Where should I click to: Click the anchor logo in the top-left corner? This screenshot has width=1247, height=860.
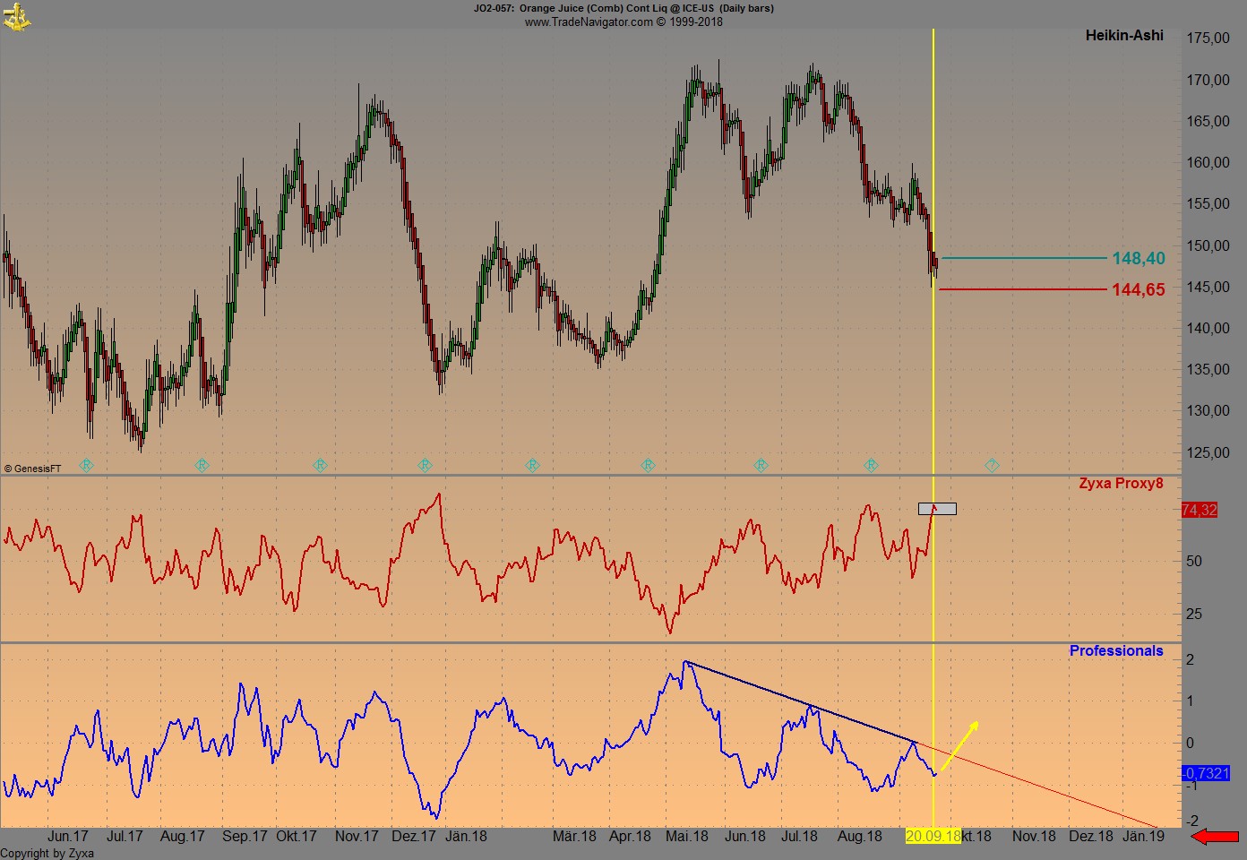pos(18,16)
